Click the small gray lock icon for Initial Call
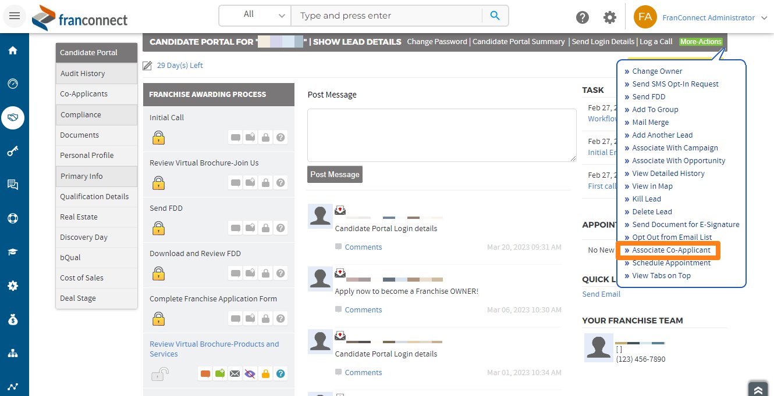The width and height of the screenshot is (774, 396). pyautogui.click(x=265, y=138)
